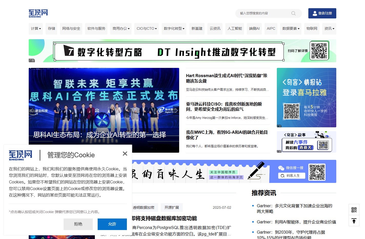Screen dimensions: 365x239
Task: Click the 今年是Amy Herzog第一次参加 summary text
Action: point(227,118)
